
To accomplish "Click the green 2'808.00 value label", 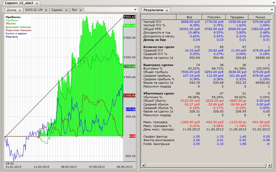I will 129,26.
